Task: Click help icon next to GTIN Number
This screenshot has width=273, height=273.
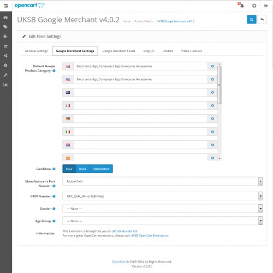Action: (x=54, y=196)
